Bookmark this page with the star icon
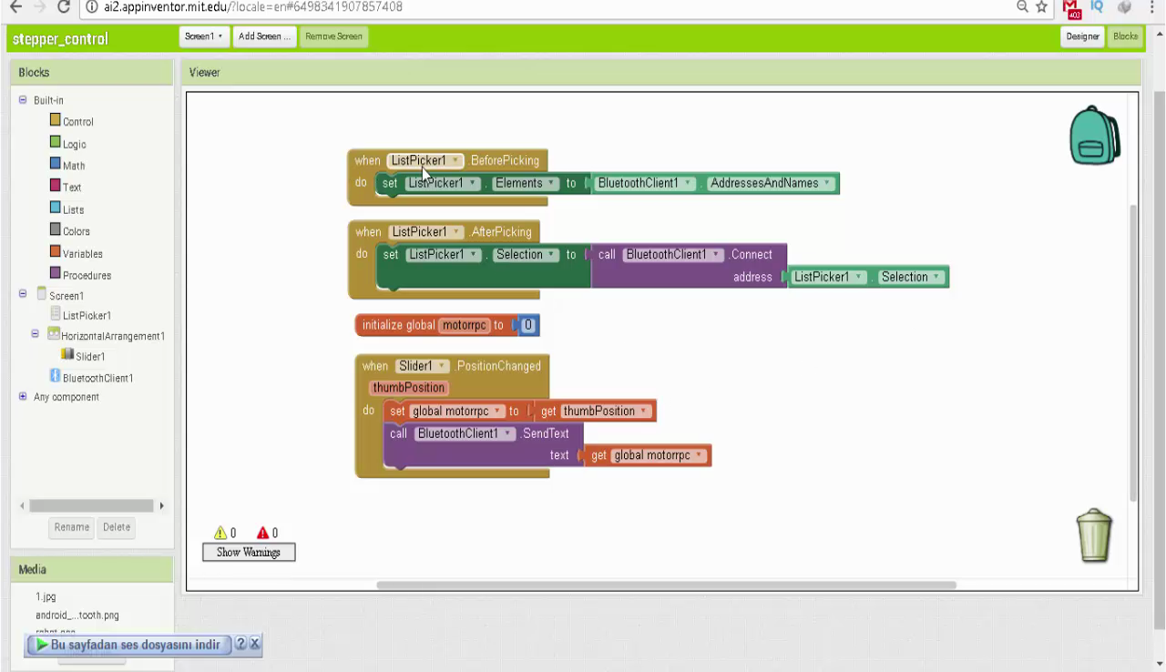Image resolution: width=1166 pixels, height=672 pixels. click(x=1041, y=7)
